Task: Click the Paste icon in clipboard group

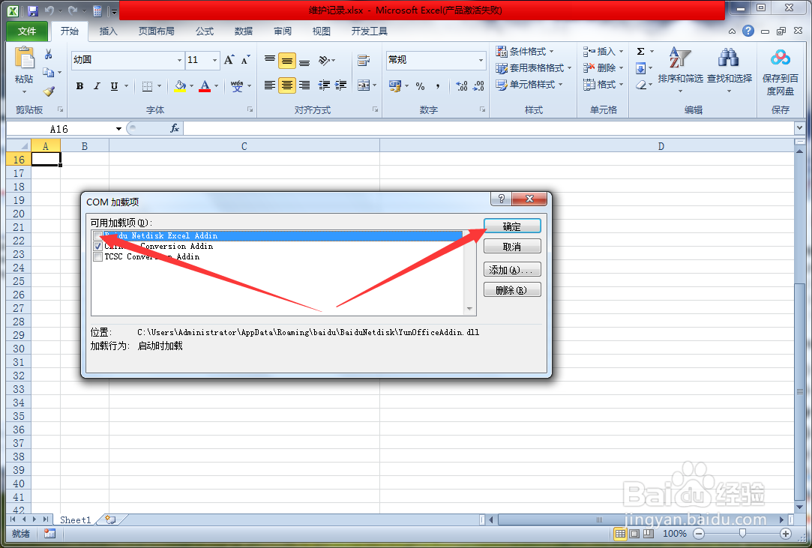Action: tap(24, 58)
